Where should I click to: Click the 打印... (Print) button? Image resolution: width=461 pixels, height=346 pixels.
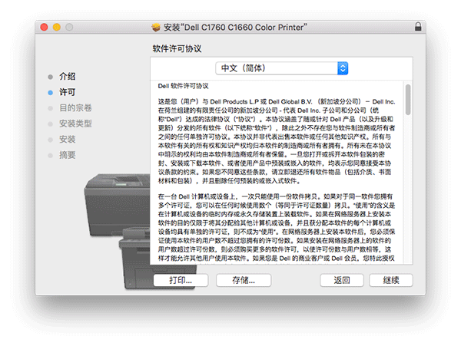click(181, 280)
